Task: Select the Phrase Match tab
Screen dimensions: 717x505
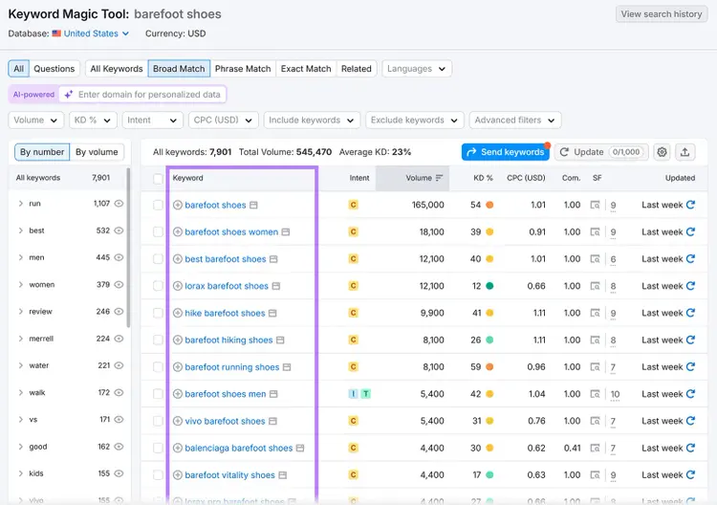Action: (243, 69)
